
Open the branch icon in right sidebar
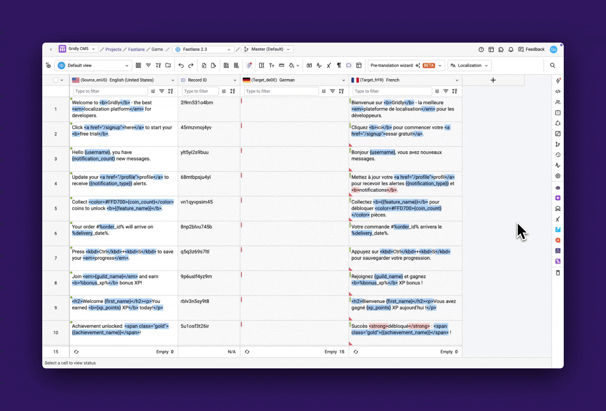click(558, 144)
